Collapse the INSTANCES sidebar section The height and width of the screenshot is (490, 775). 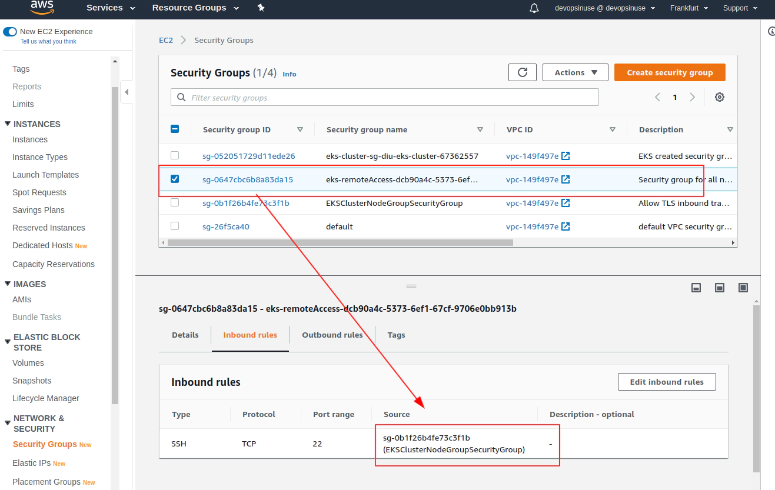click(x=8, y=124)
